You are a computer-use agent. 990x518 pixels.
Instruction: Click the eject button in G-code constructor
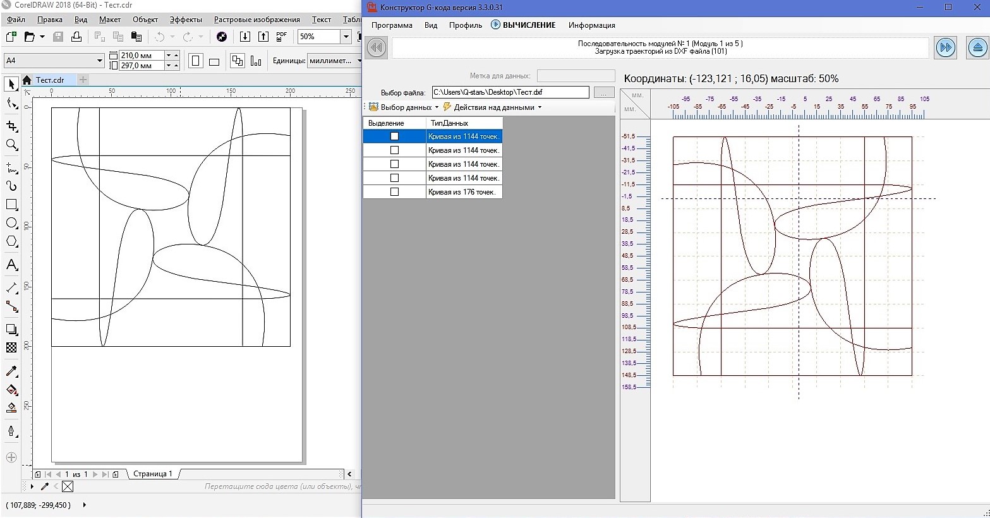(x=977, y=47)
